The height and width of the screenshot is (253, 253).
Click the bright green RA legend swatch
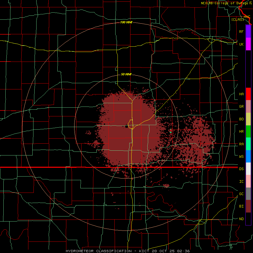click(248, 144)
